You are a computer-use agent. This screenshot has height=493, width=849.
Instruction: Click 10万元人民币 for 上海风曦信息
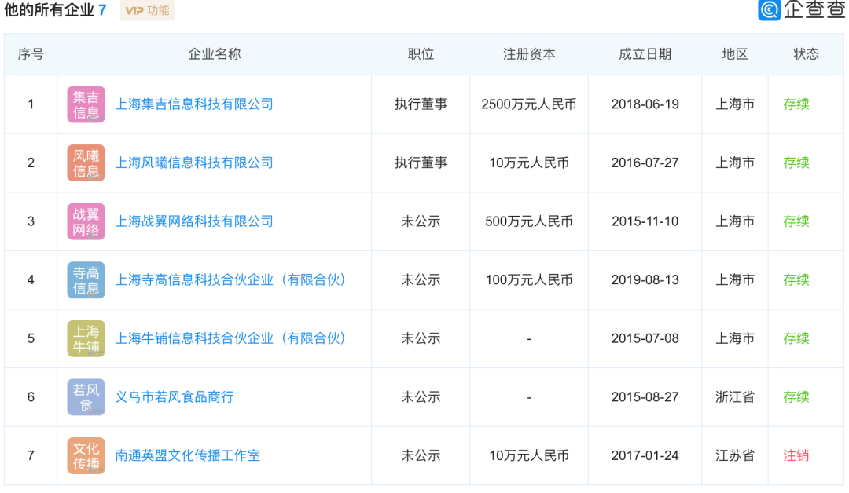(529, 163)
